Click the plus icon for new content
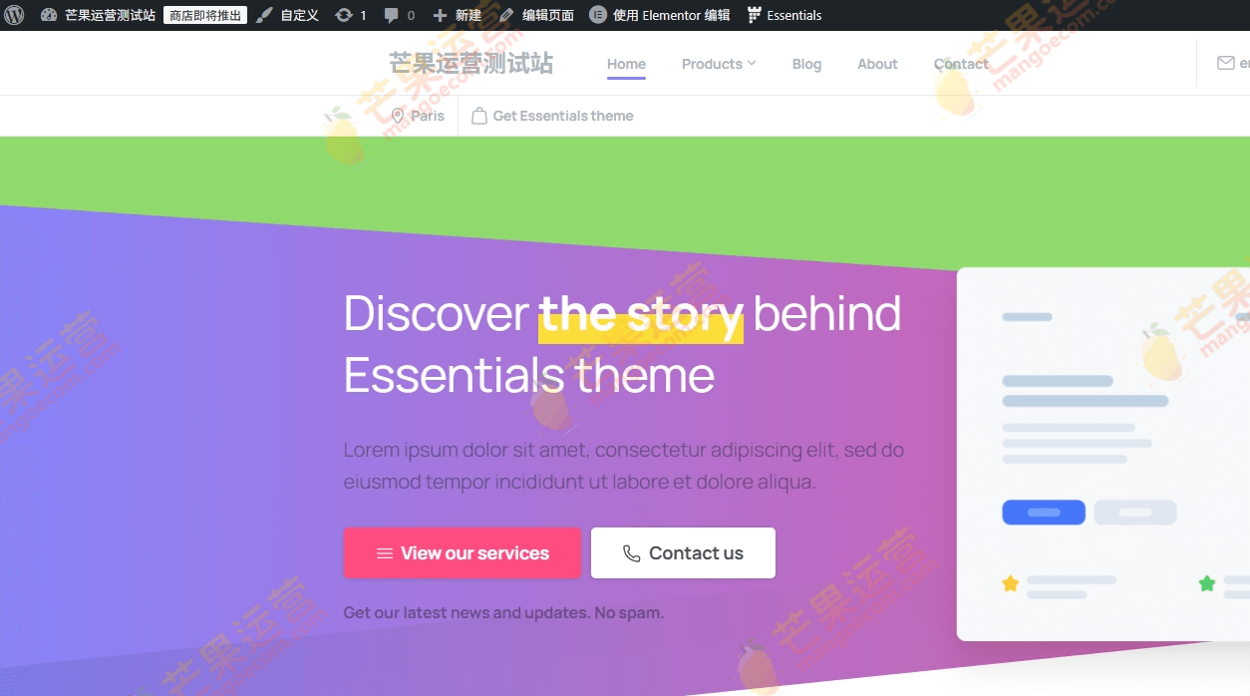This screenshot has width=1250, height=696. tap(440, 15)
